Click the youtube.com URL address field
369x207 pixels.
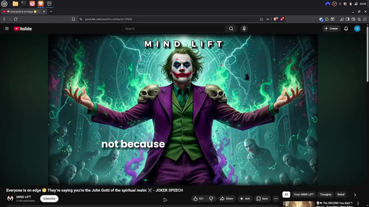pyautogui.click(x=170, y=19)
